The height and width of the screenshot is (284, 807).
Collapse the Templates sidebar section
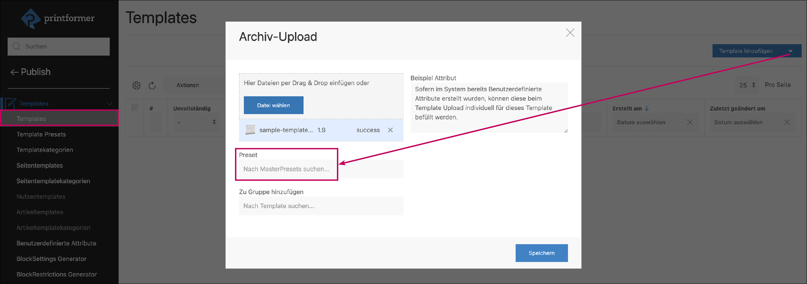109,104
